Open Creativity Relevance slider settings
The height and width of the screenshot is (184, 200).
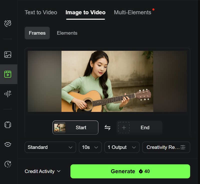pyautogui.click(x=166, y=147)
